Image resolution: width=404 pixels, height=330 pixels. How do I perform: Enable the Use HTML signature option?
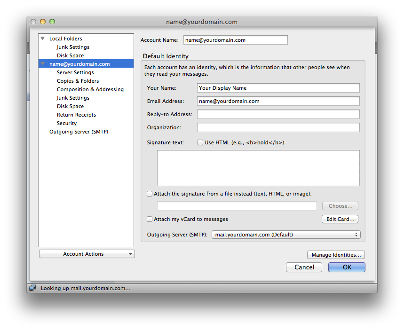[200, 142]
